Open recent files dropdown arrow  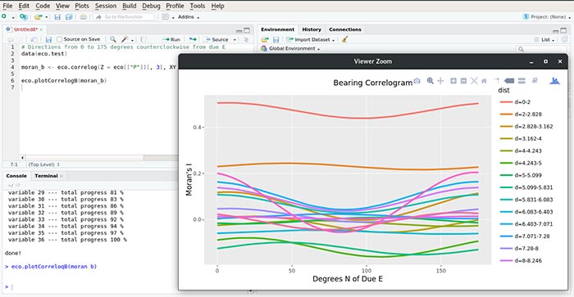point(47,17)
